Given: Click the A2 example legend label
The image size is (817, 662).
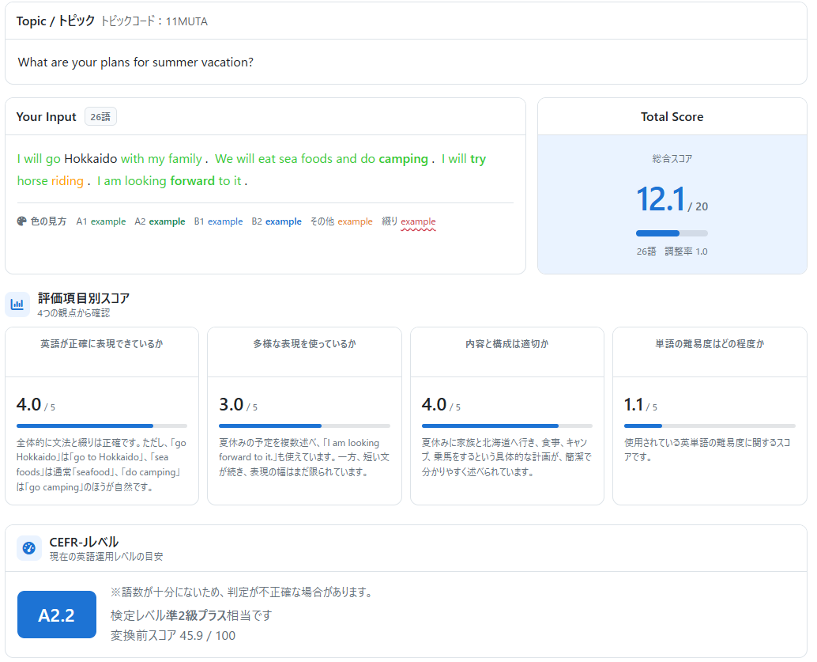Looking at the screenshot, I should (x=160, y=221).
